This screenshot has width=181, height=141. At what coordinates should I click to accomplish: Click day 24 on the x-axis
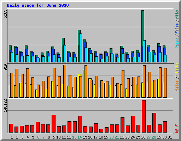click(133, 137)
